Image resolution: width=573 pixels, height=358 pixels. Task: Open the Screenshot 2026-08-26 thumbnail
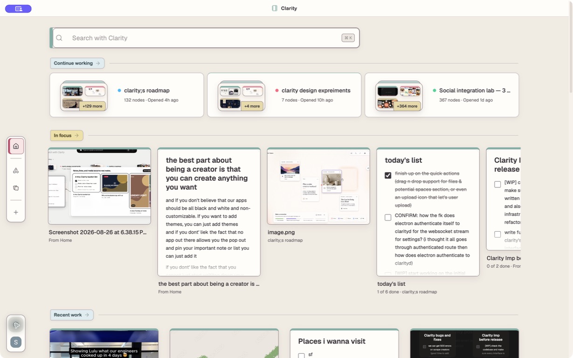pos(99,186)
